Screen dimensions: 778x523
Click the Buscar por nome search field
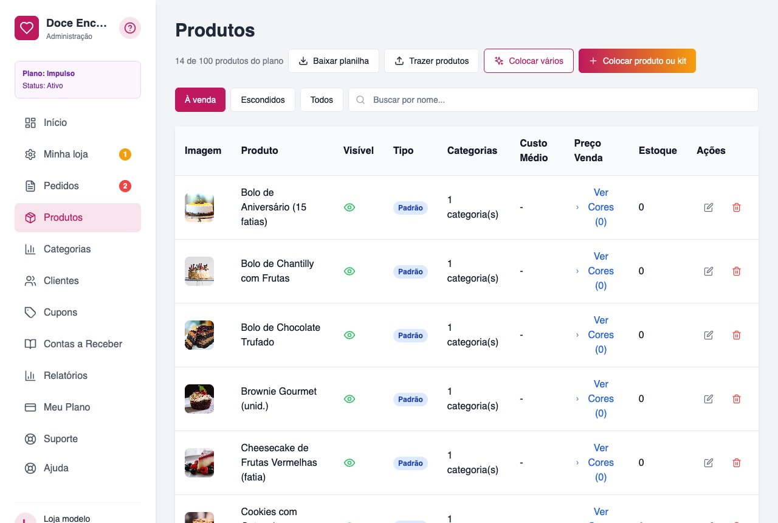pyautogui.click(x=553, y=100)
